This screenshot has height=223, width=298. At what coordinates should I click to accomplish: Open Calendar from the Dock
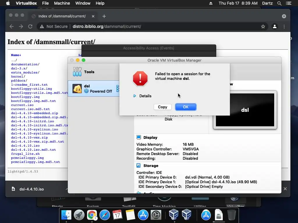(117, 215)
